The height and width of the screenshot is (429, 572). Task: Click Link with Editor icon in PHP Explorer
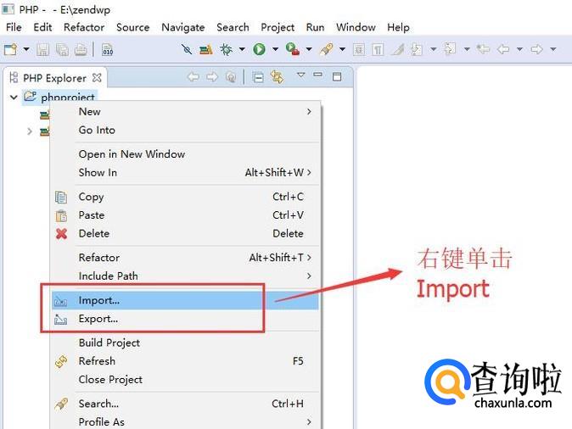[x=277, y=77]
